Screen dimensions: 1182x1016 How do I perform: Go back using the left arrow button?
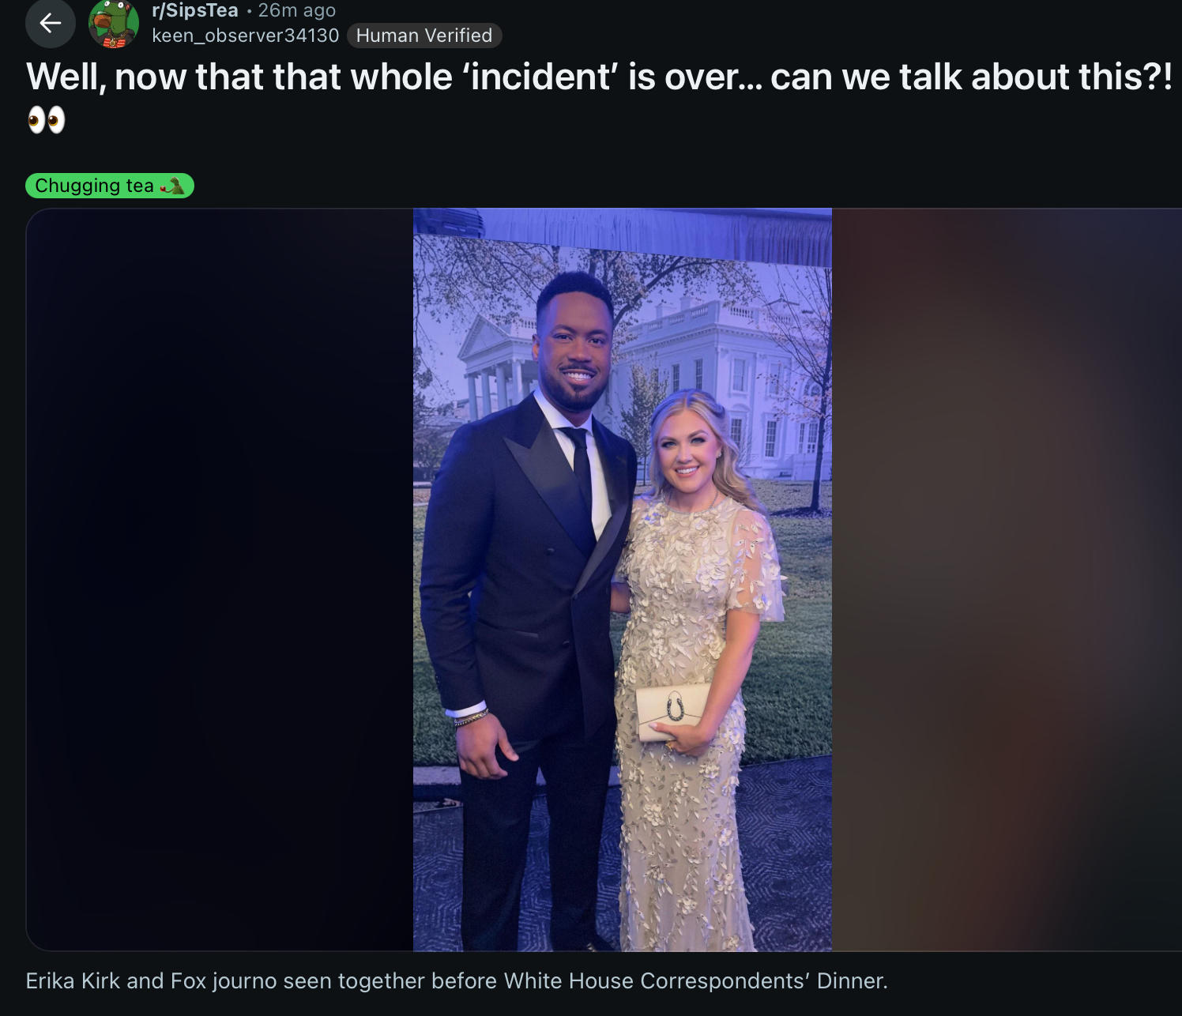pyautogui.click(x=51, y=24)
